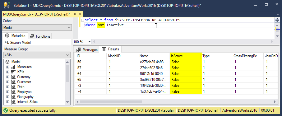Viewport: 282px width, 116px height.
Task: Click the Date dimension icon
Action: [13, 87]
